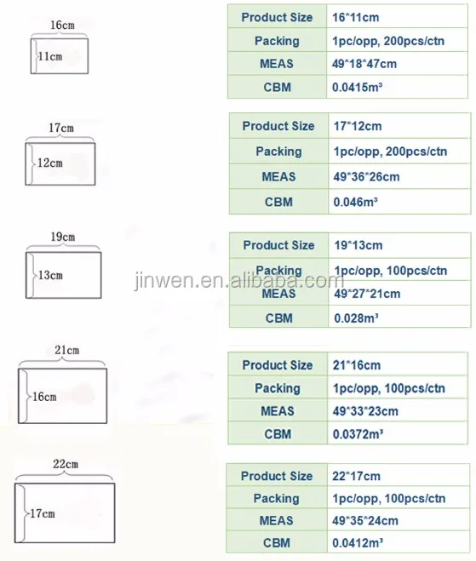
Task: Click the 22cm width label of the largest envelope
Action: tap(66, 464)
